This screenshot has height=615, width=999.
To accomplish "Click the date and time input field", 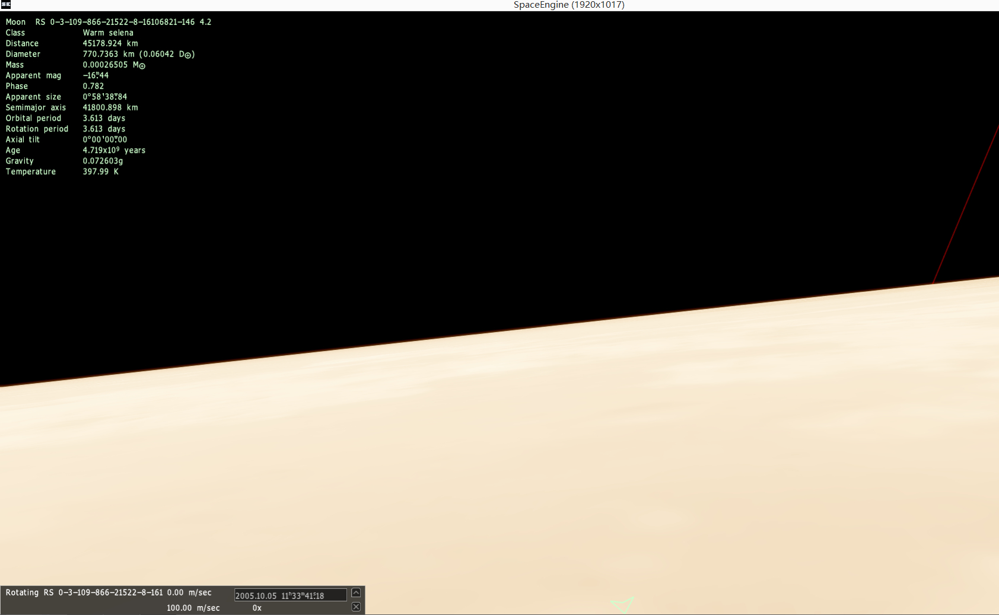I will [290, 595].
